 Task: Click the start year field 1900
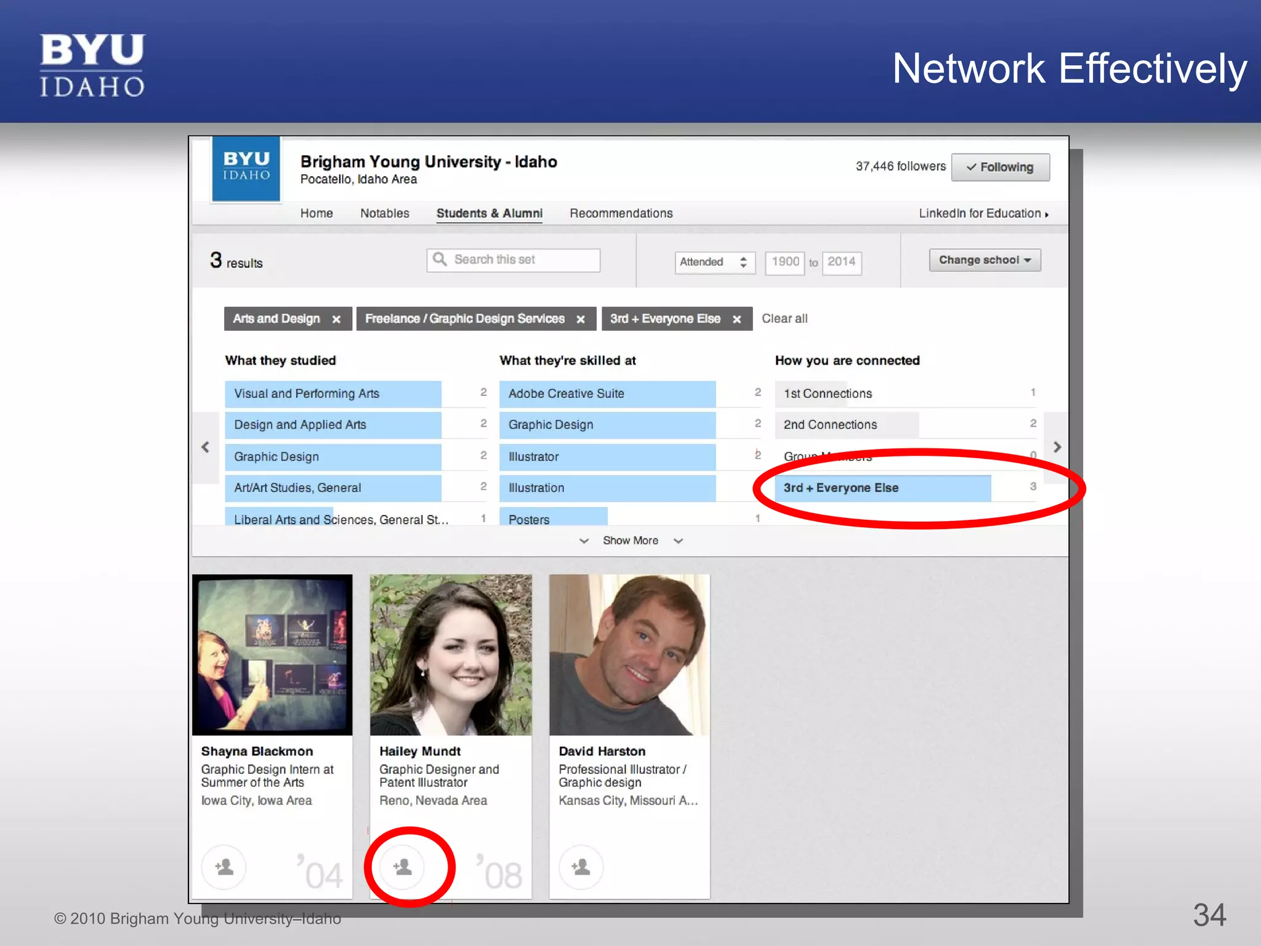(x=784, y=263)
